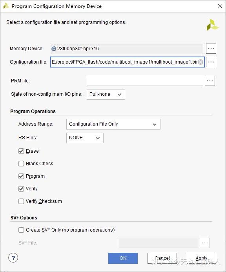The height and width of the screenshot is (272, 226).
Task: Uncheck the Erase option
Action: click(21, 151)
